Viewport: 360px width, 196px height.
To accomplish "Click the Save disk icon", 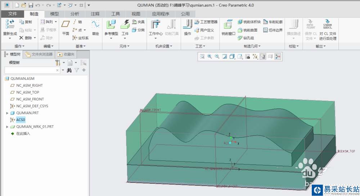I will pyautogui.click(x=31, y=5).
